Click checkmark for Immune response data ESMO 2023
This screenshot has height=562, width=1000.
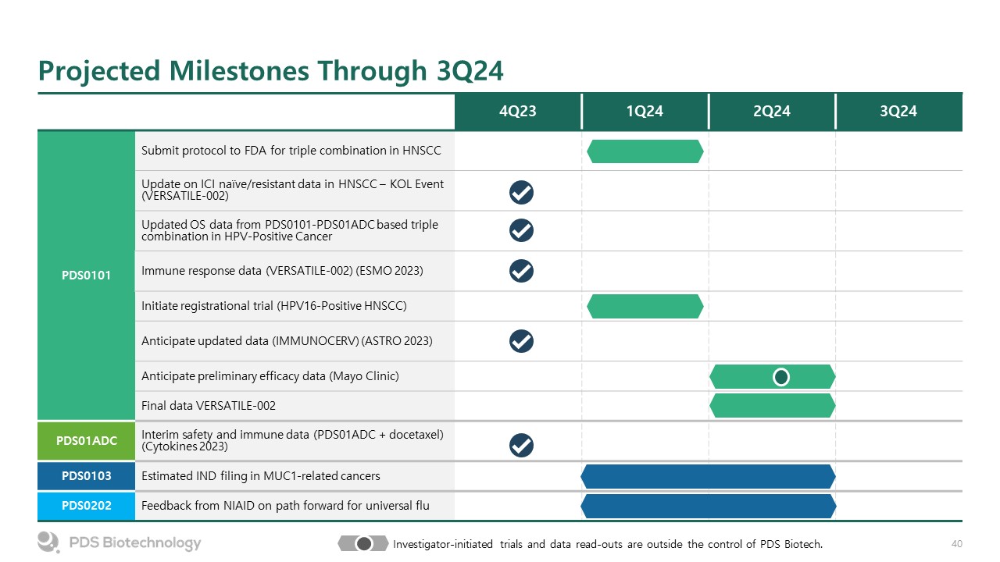(x=521, y=271)
